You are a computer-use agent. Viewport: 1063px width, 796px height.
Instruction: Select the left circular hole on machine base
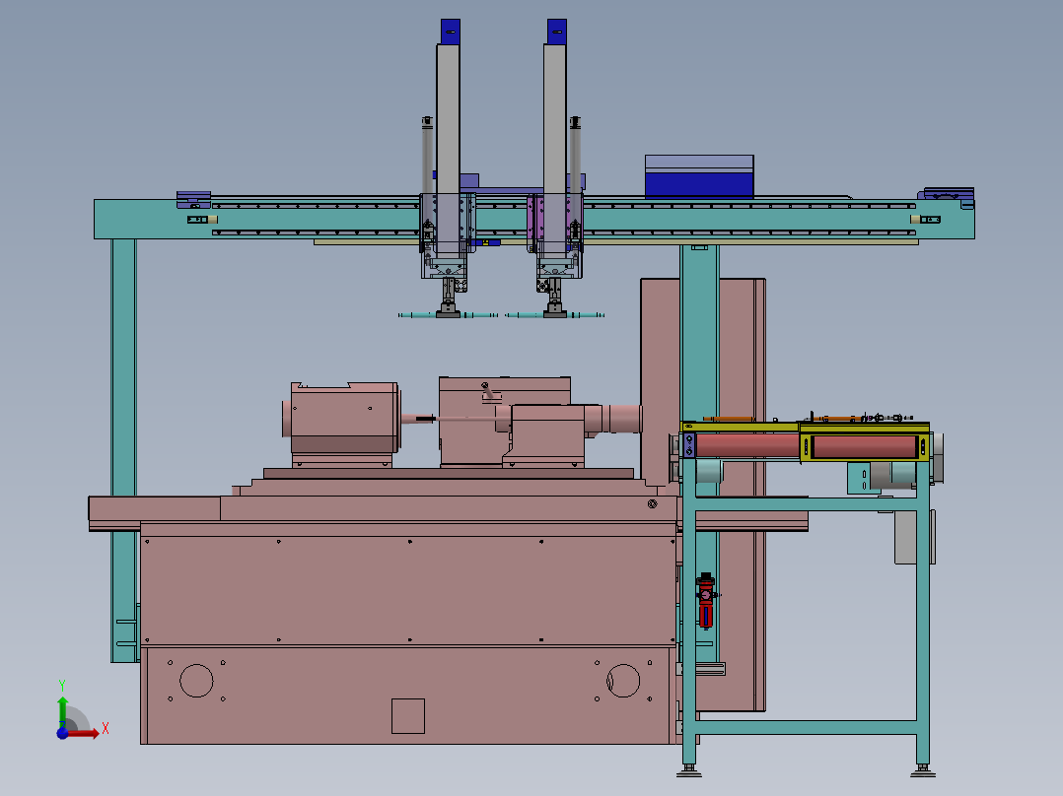pos(196,681)
